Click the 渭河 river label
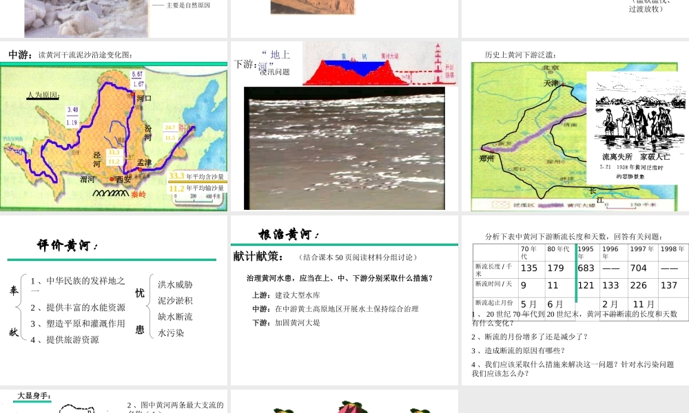 point(87,180)
